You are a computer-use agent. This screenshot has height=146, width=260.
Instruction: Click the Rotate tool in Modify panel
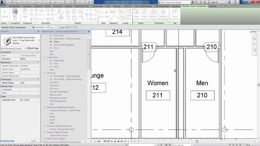[74, 17]
